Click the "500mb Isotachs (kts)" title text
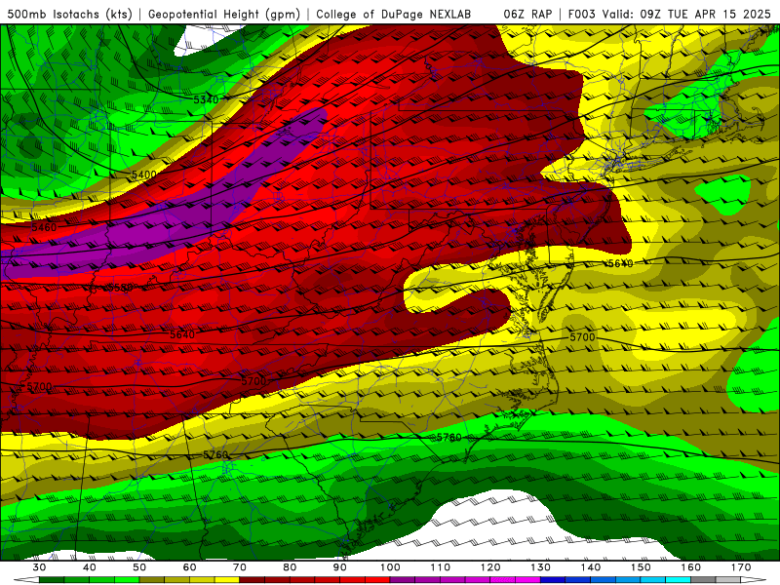 pos(69,14)
